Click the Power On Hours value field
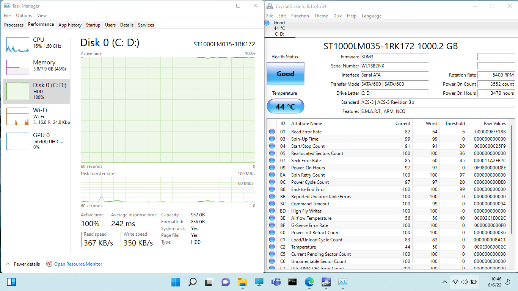Viewport: 518px width, 291px height. (x=496, y=93)
